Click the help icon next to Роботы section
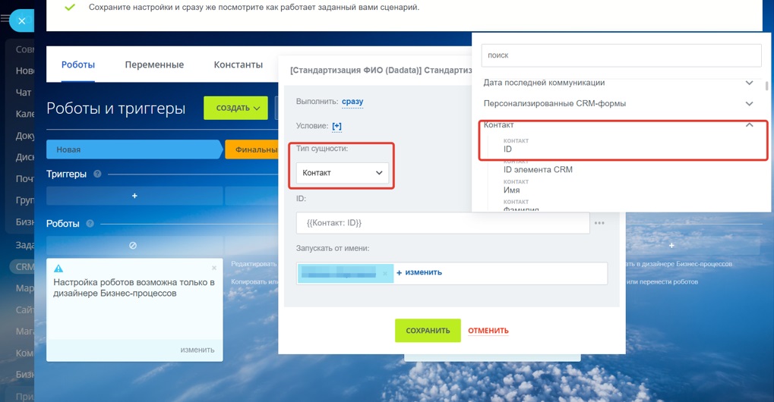Screen dimensions: 774x402 click(x=90, y=223)
